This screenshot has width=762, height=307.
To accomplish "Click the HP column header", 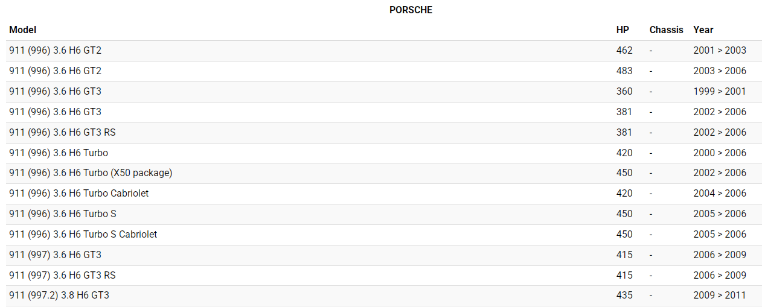I will point(623,30).
